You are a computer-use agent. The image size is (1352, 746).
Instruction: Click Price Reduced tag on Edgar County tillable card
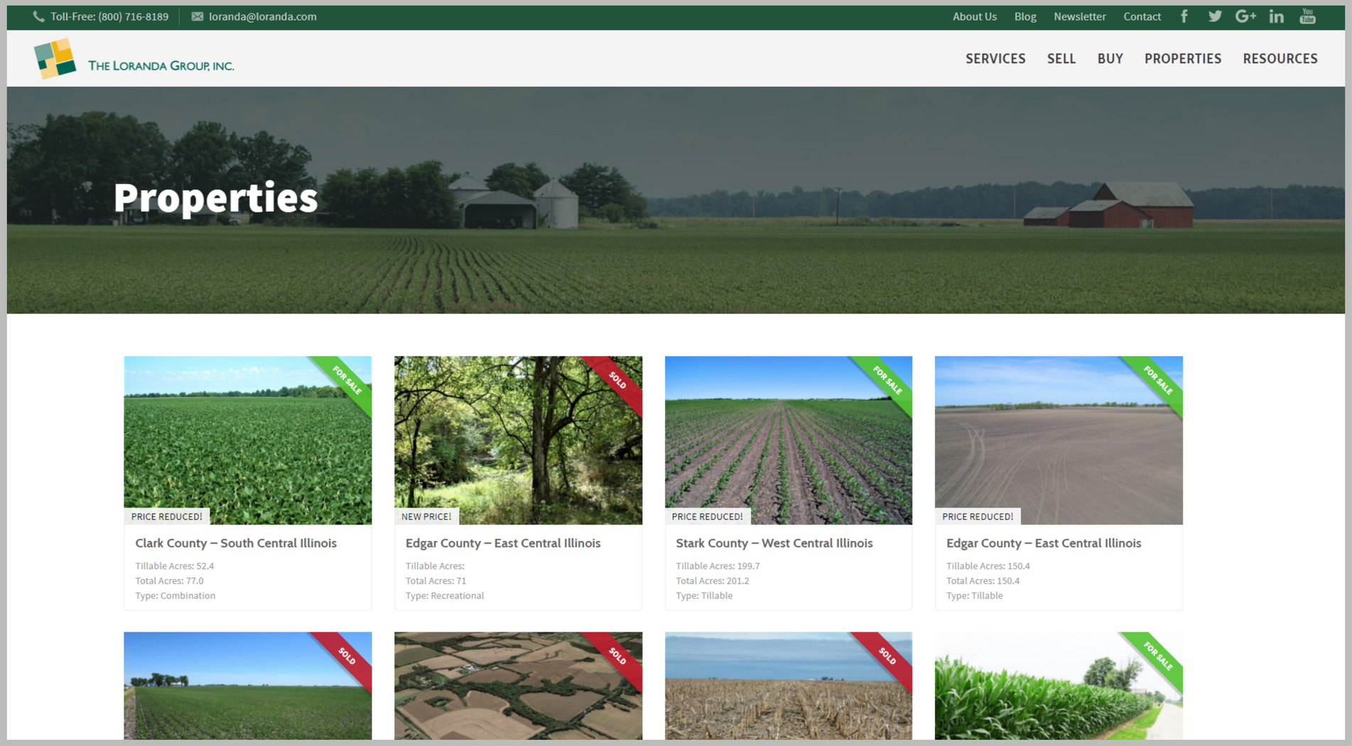click(x=978, y=517)
